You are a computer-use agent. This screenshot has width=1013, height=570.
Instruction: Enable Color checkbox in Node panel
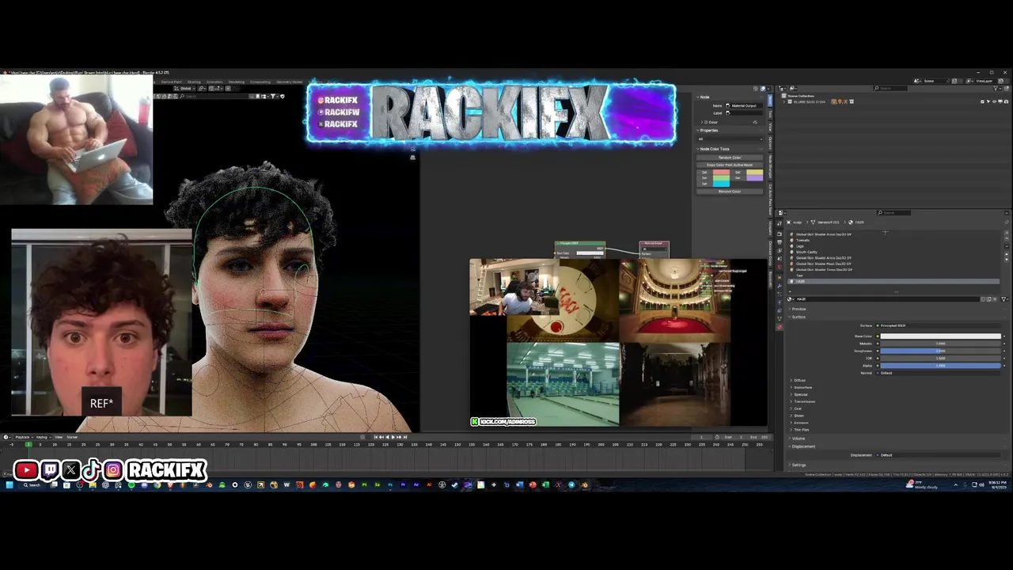tap(706, 122)
